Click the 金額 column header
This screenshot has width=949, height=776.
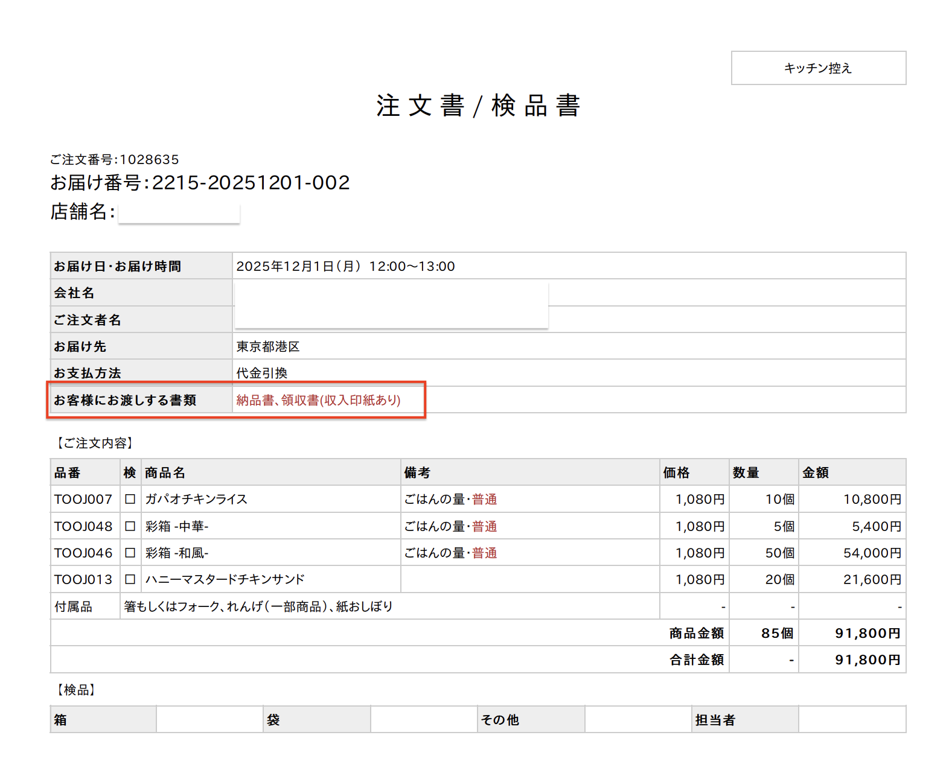tap(852, 472)
